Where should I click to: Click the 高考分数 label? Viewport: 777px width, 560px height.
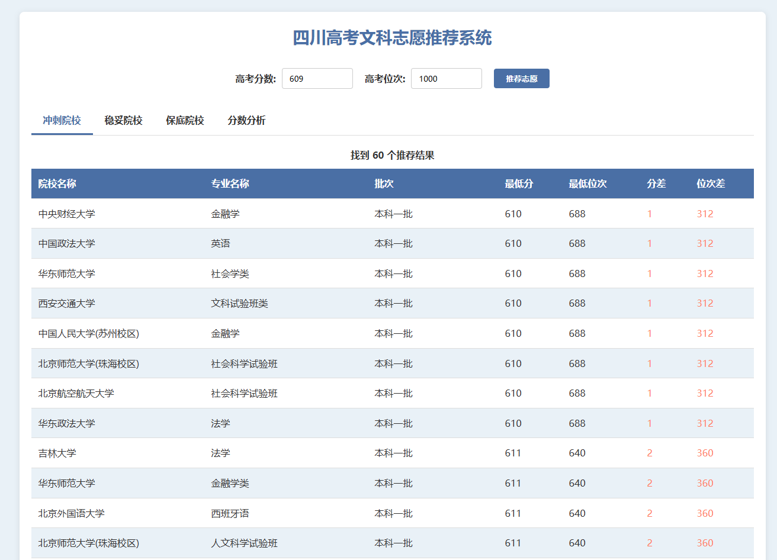tap(256, 79)
